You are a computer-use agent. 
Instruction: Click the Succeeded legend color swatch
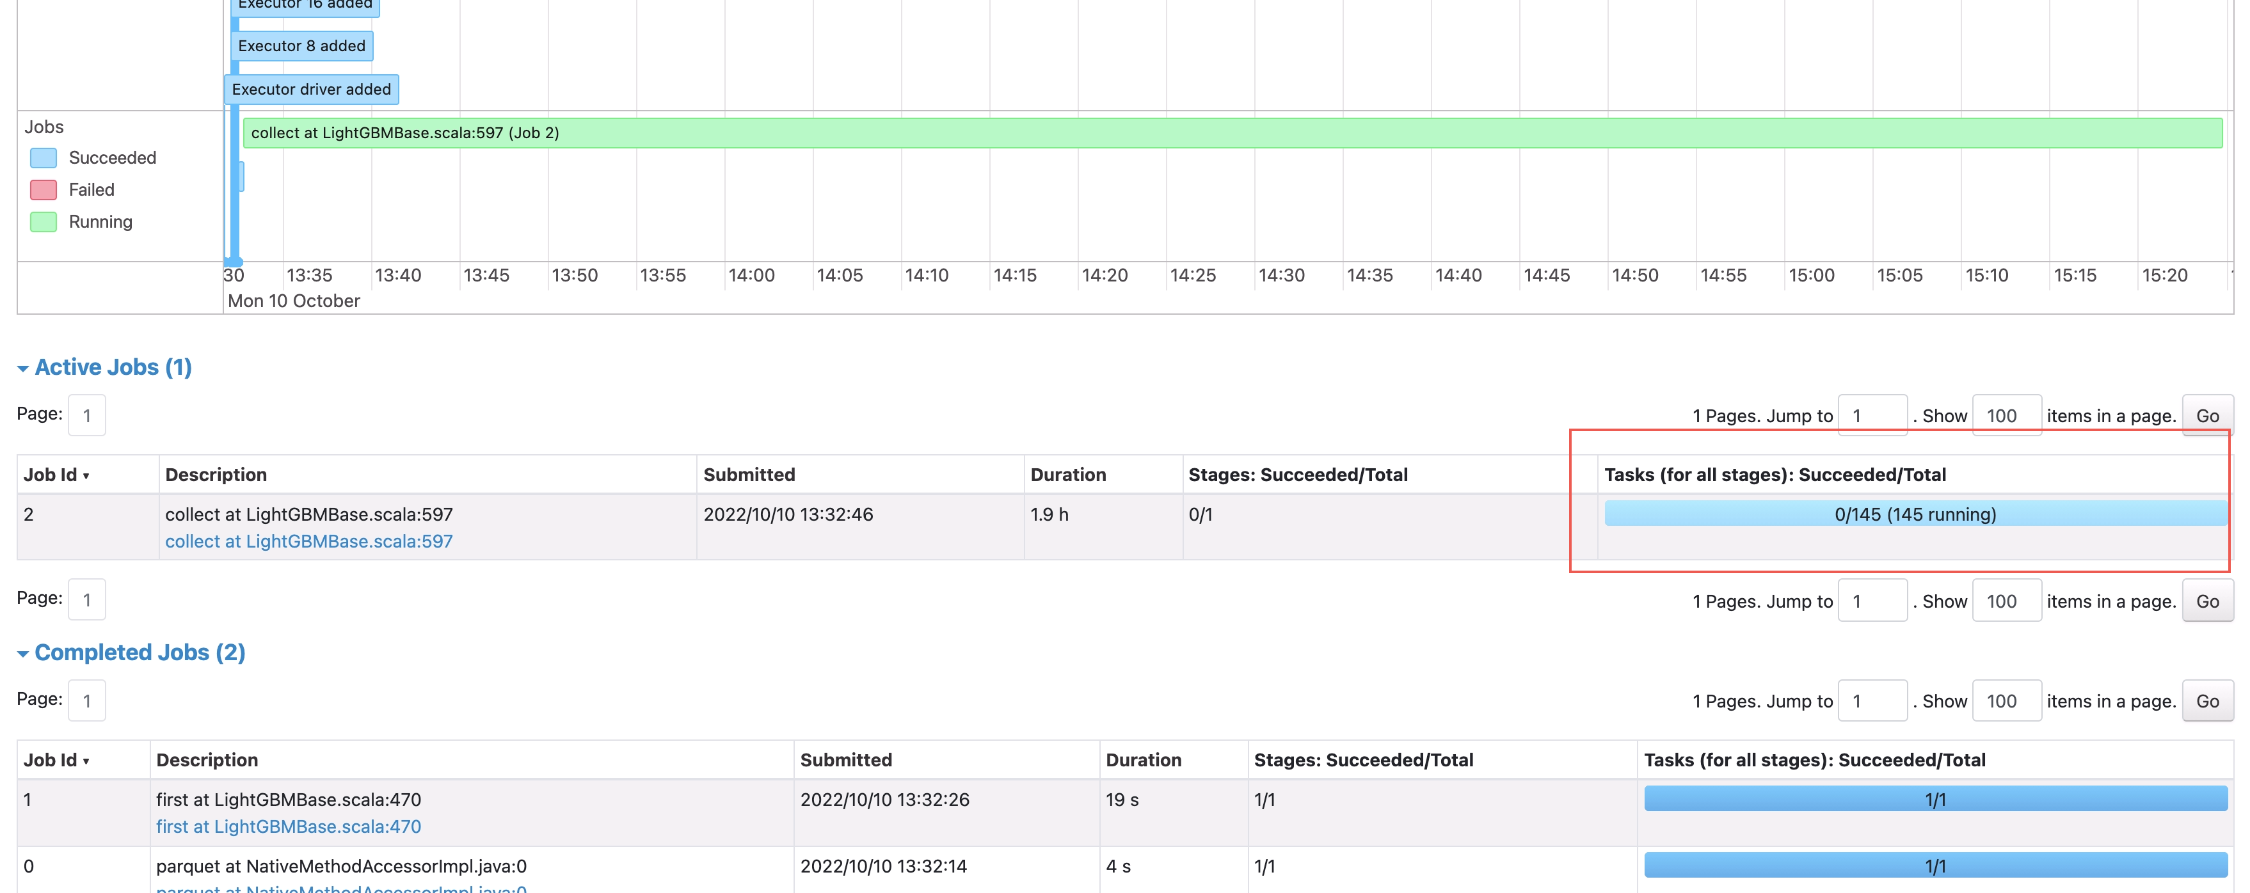[44, 158]
